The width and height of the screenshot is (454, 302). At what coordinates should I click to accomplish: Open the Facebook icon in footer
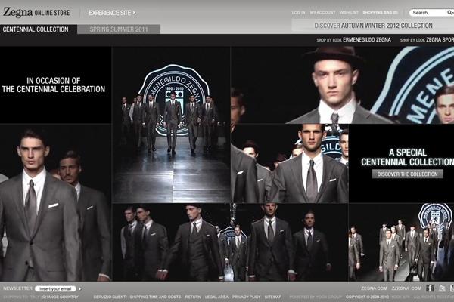click(x=430, y=288)
